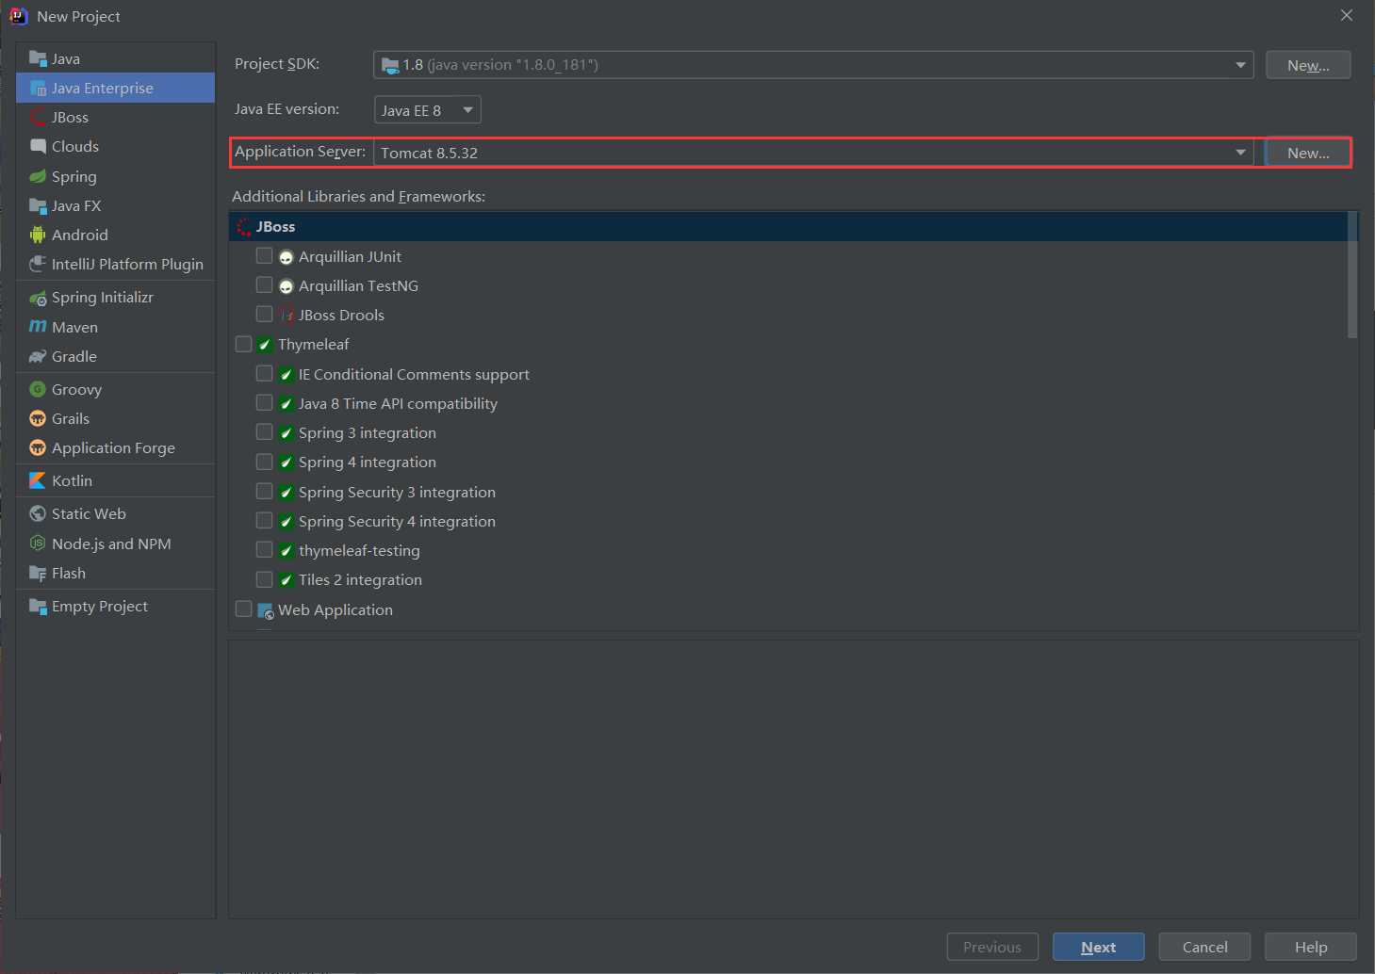Click the Empty Project folder icon
The width and height of the screenshot is (1375, 974).
click(x=38, y=606)
